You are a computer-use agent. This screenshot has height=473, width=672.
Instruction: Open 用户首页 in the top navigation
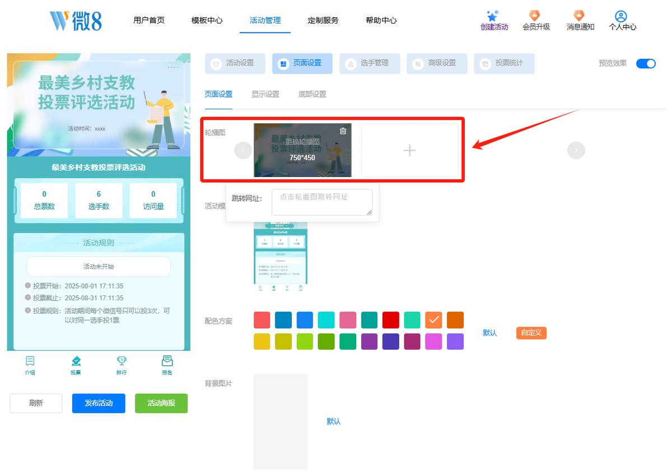click(149, 20)
